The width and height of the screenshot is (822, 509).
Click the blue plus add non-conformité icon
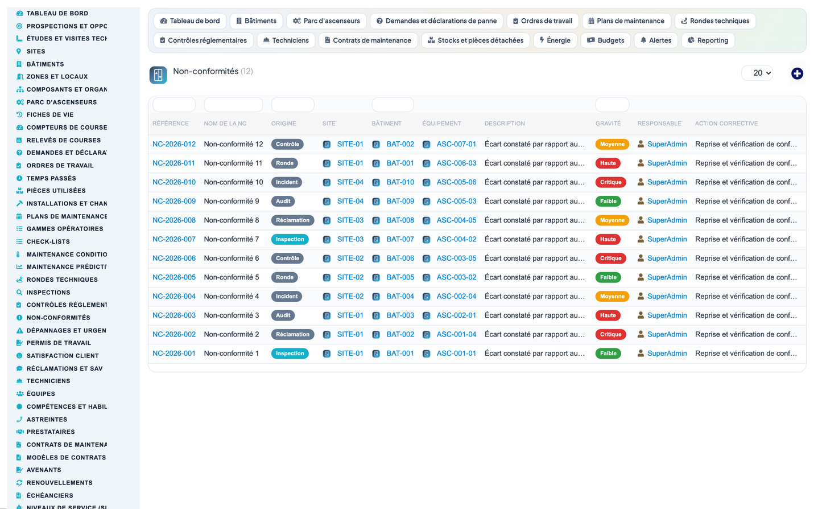pos(797,73)
